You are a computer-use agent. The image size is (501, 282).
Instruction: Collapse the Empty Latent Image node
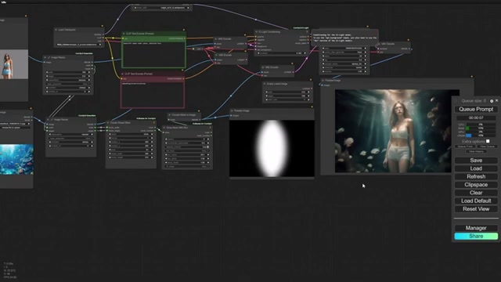coord(265,84)
